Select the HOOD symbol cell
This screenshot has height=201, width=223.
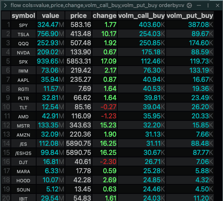pos(23,180)
